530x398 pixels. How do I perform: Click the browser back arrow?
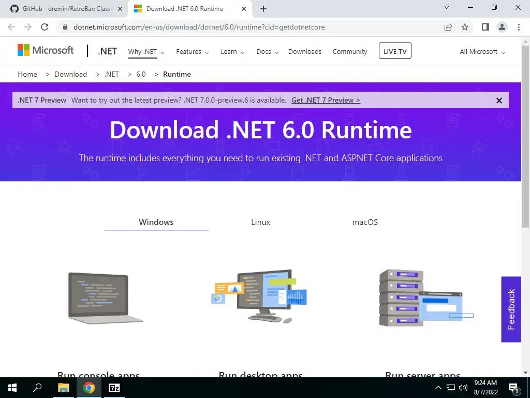(x=11, y=27)
